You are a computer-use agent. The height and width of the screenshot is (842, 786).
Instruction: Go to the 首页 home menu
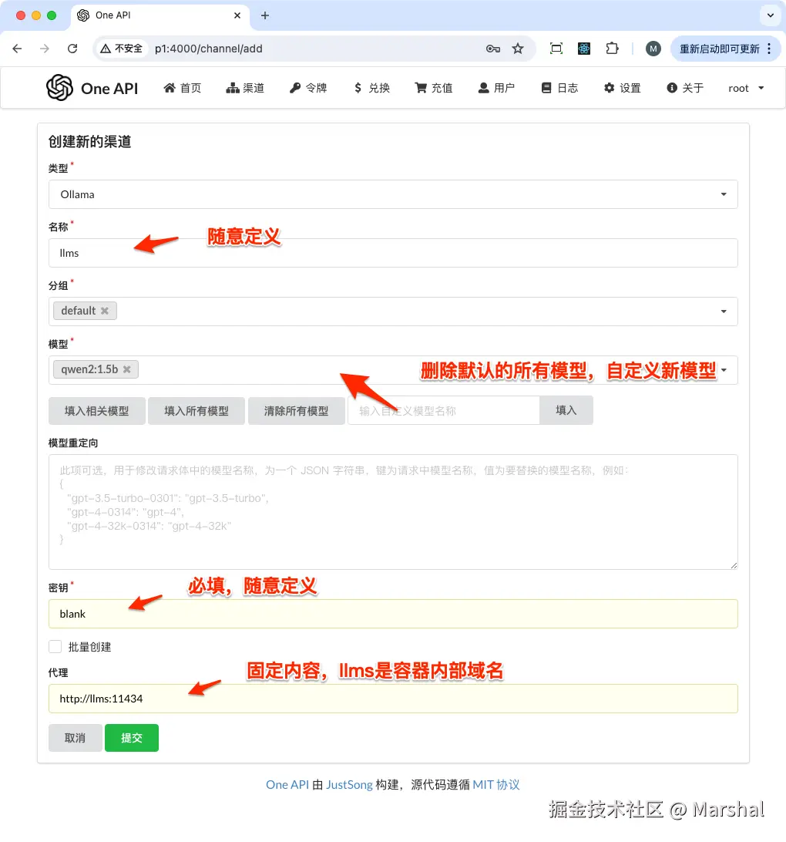183,88
